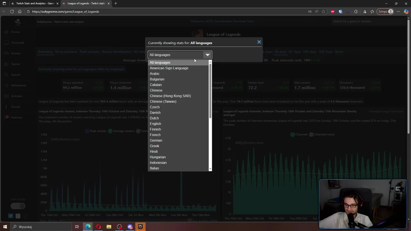Pick Hindi from the list

point(178,151)
